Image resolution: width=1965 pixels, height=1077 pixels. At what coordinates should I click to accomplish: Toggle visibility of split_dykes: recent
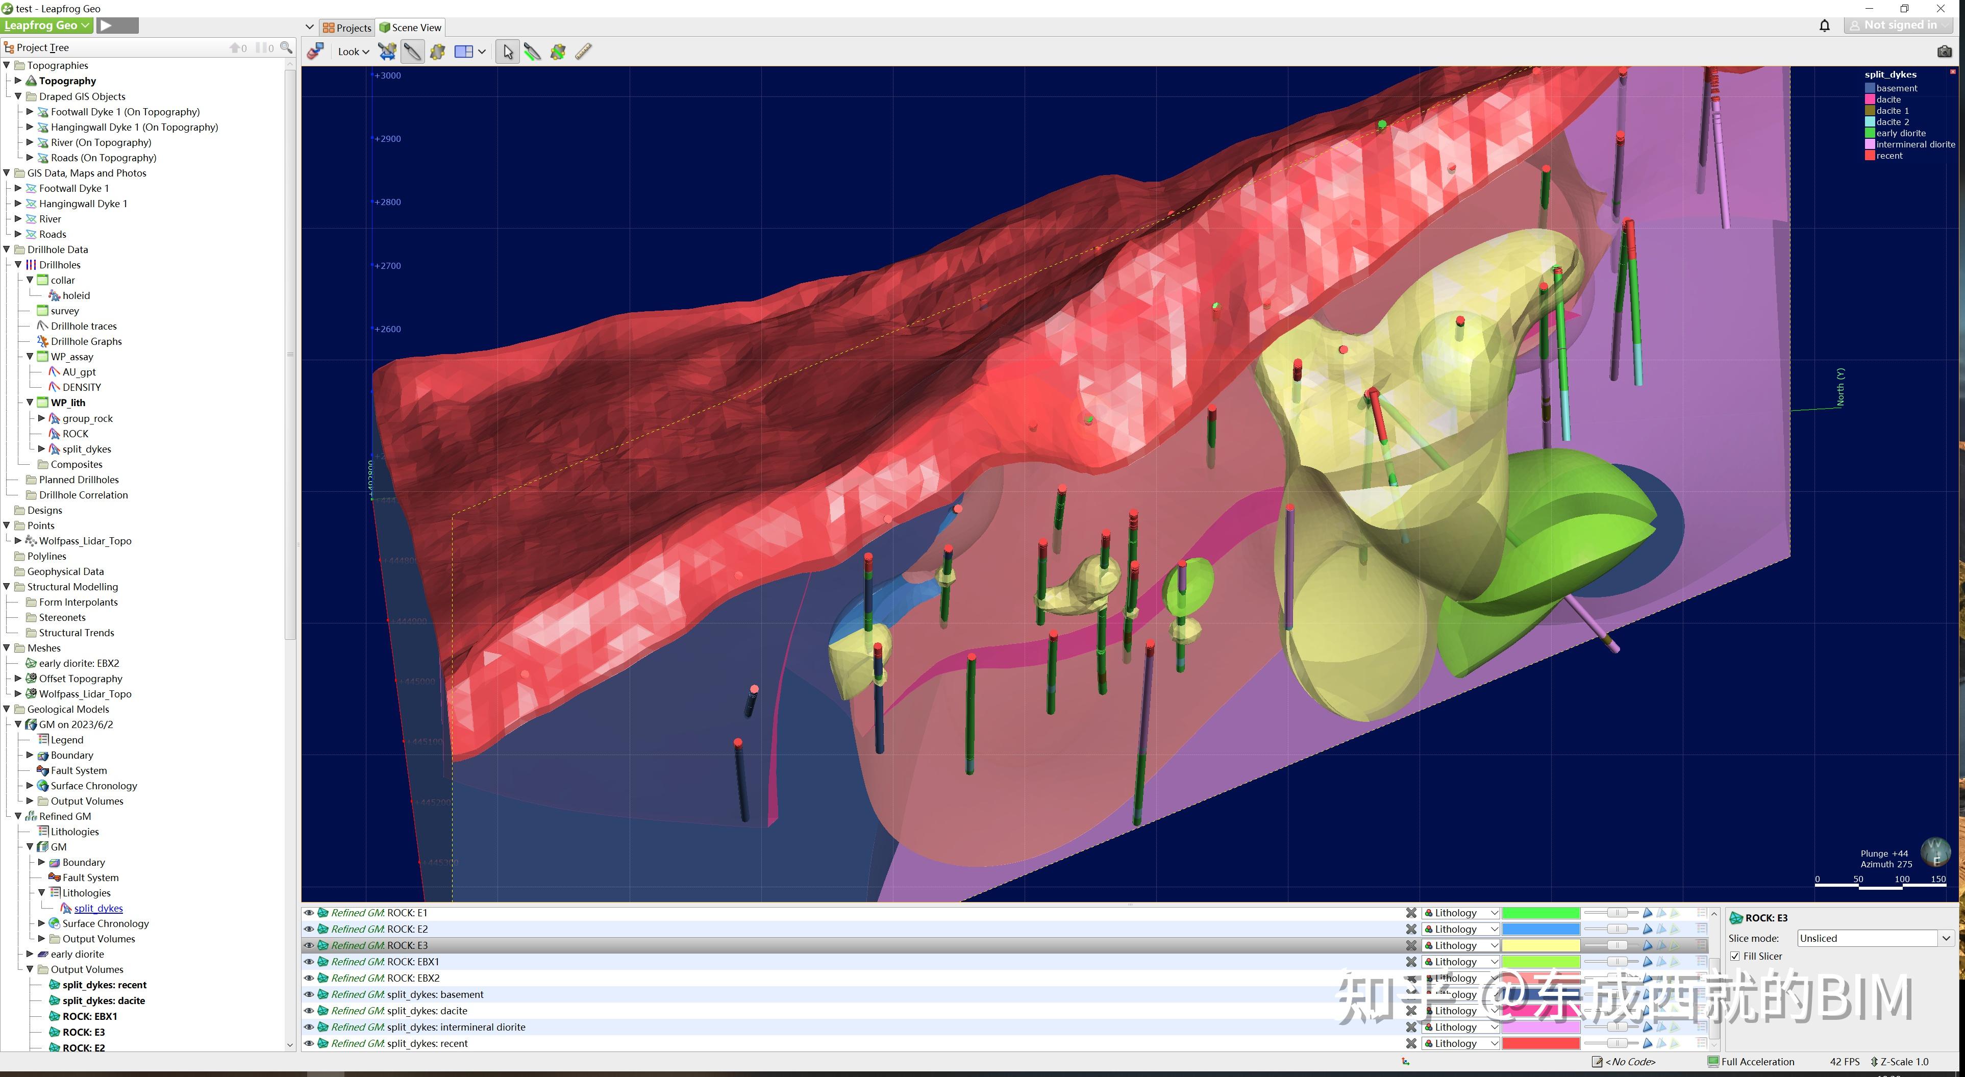coord(309,1043)
